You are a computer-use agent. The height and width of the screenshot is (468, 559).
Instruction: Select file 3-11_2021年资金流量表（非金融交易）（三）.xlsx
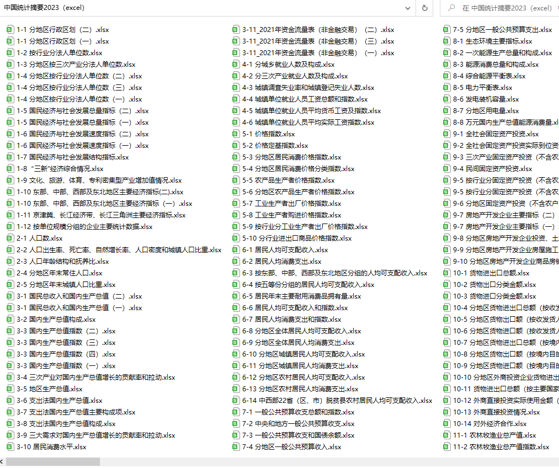313,41
